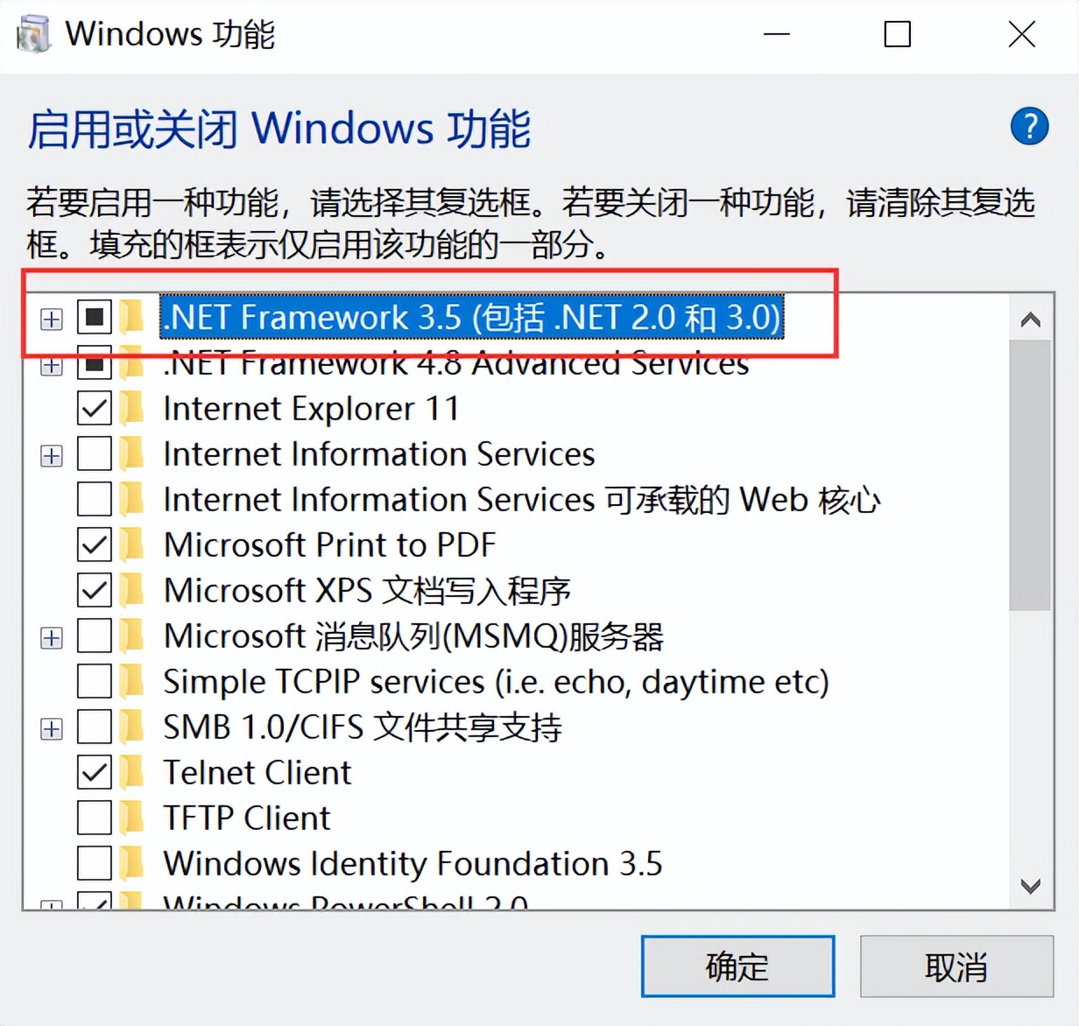This screenshot has width=1079, height=1026.
Task: Click the folder icon beside Internet Information Services
Action: pyautogui.click(x=133, y=454)
